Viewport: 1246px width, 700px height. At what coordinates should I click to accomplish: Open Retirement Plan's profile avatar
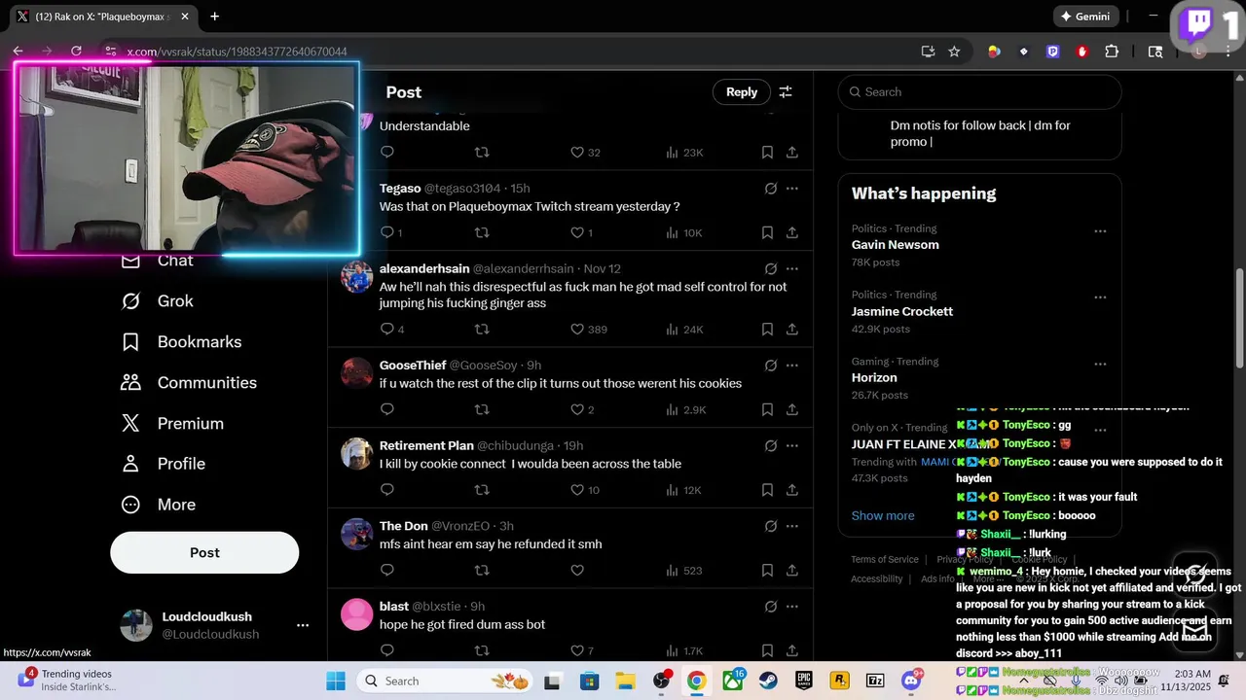click(357, 454)
